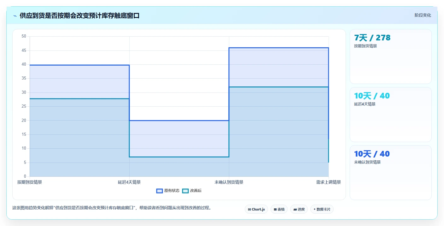Click the 7天 / 278 card value
Image resolution: width=444 pixels, height=226 pixels.
372,38
